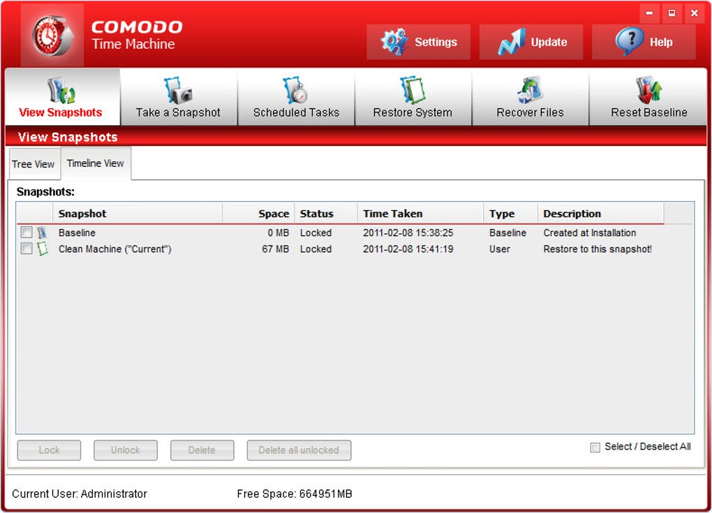The height and width of the screenshot is (513, 712).
Task: Click the Delete all unlocked button
Action: pyautogui.click(x=299, y=450)
